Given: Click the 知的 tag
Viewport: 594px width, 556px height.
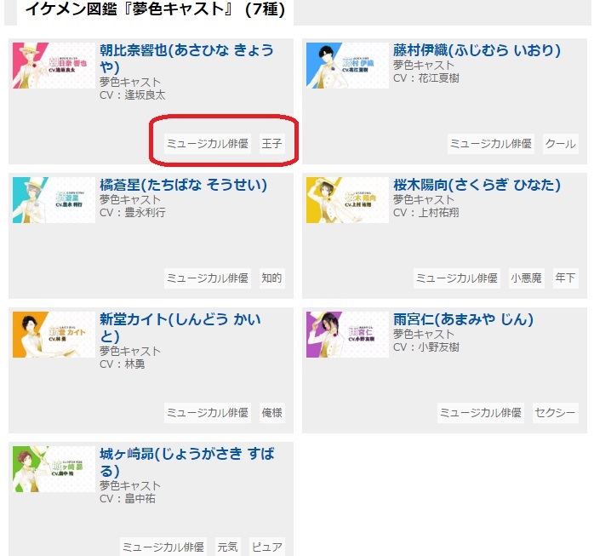Looking at the screenshot, I should (272, 278).
